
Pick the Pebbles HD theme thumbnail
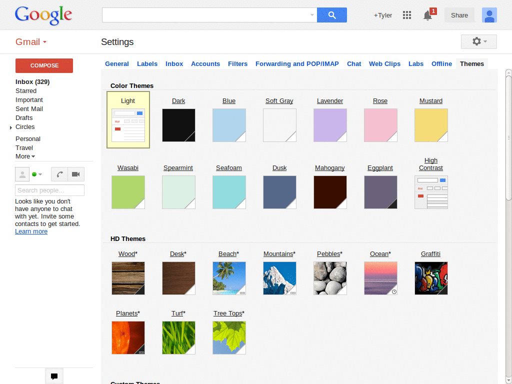point(330,278)
